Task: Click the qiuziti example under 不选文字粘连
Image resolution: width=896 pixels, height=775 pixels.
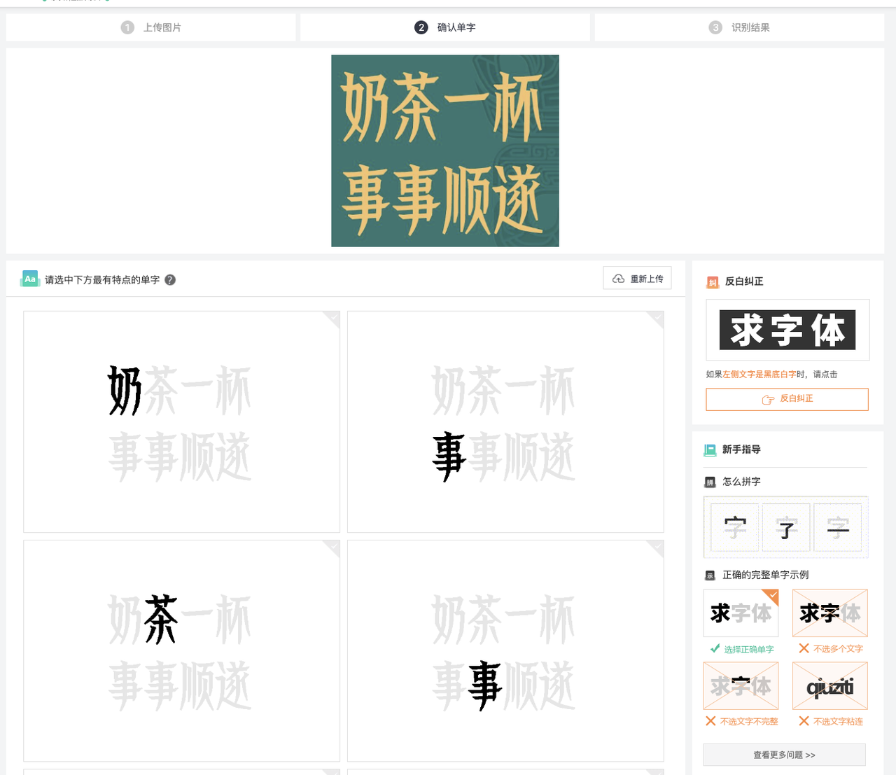Action: (x=829, y=685)
